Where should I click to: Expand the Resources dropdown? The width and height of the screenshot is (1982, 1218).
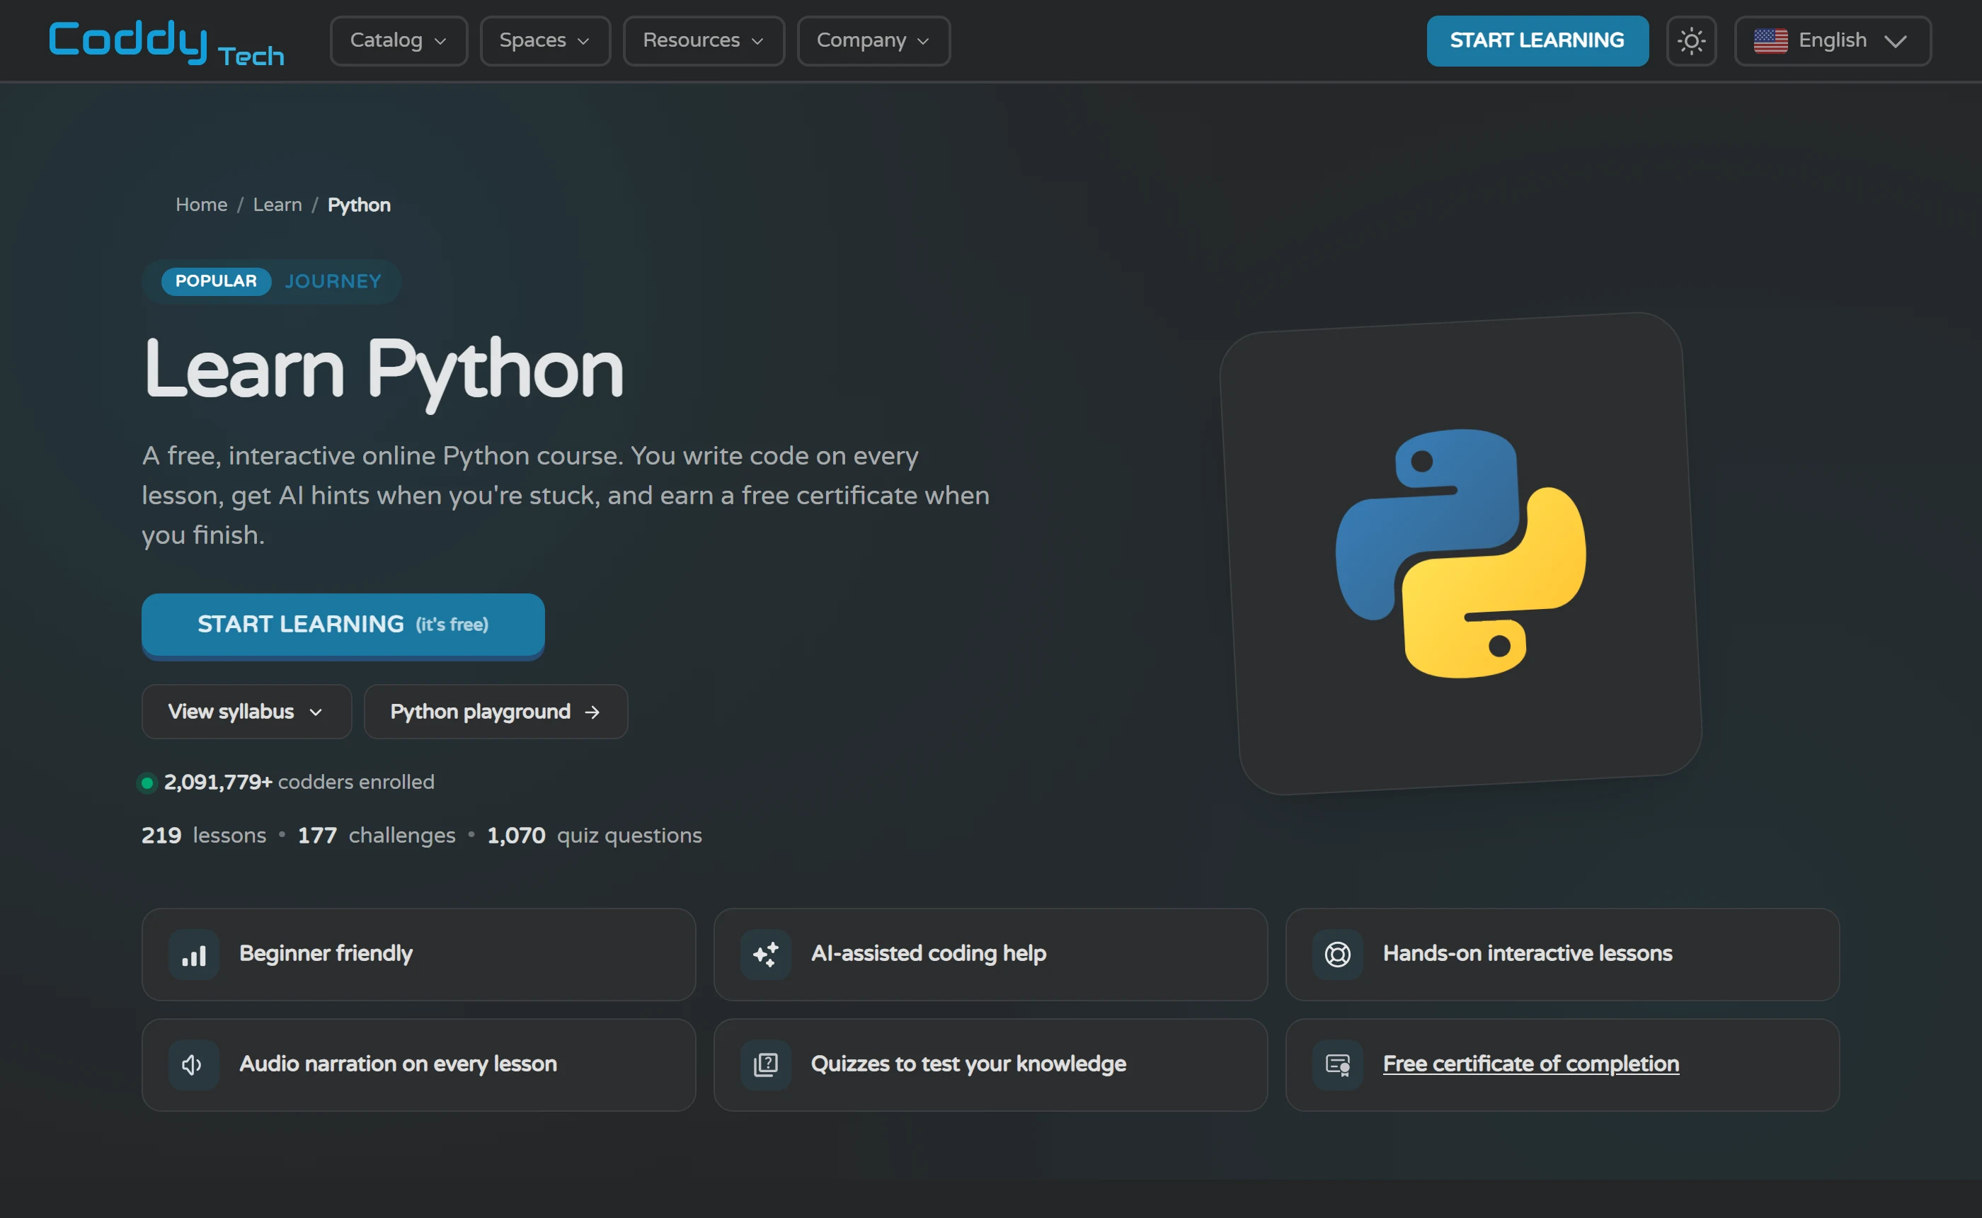(x=704, y=41)
